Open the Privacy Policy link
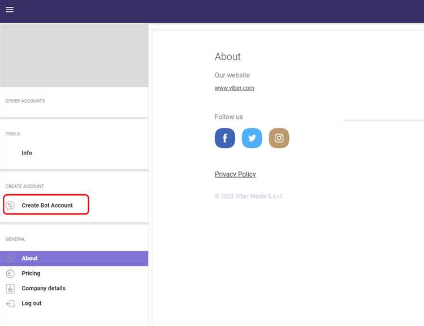 [x=235, y=174]
